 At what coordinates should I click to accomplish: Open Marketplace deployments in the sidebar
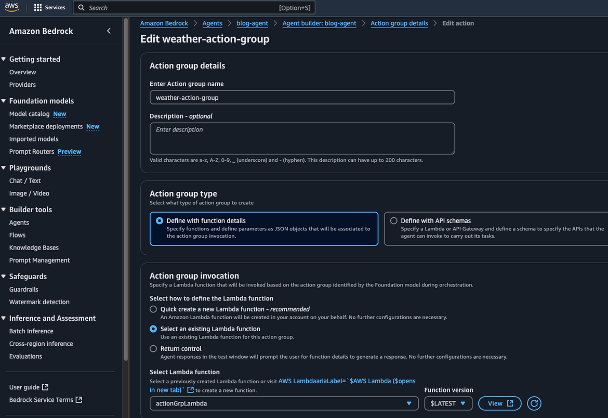tap(46, 126)
